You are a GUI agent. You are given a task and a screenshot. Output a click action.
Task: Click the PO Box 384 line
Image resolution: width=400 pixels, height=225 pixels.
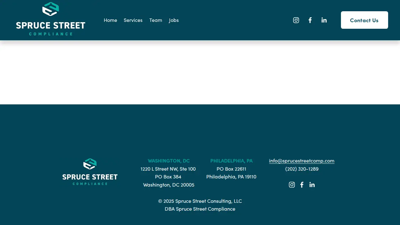coord(168,177)
